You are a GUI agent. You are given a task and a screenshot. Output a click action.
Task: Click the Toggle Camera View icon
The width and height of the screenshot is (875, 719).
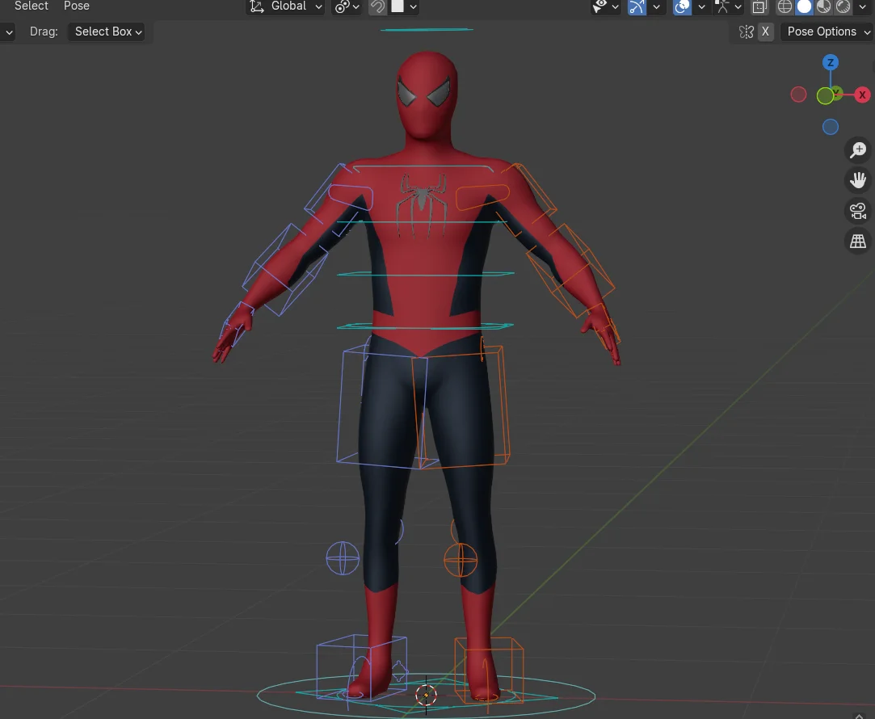pos(858,210)
